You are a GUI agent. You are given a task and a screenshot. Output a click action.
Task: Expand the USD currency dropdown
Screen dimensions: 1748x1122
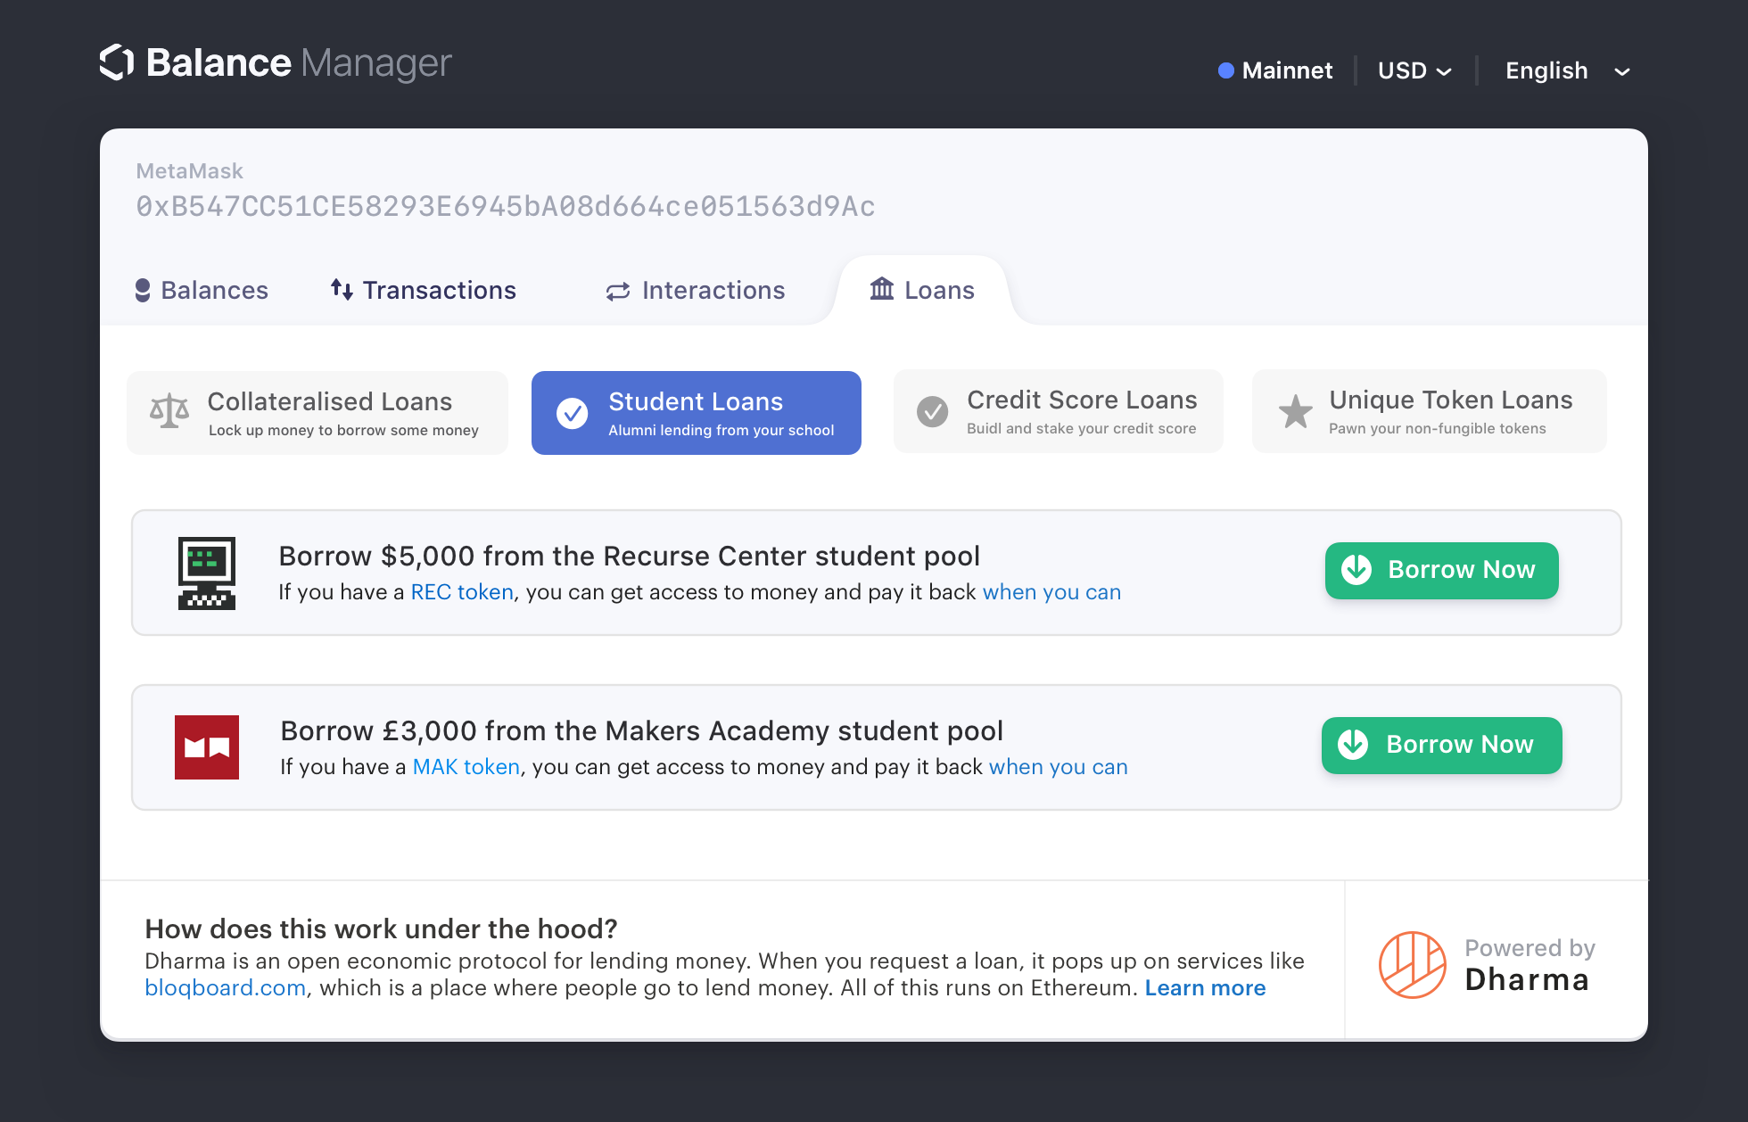coord(1414,70)
